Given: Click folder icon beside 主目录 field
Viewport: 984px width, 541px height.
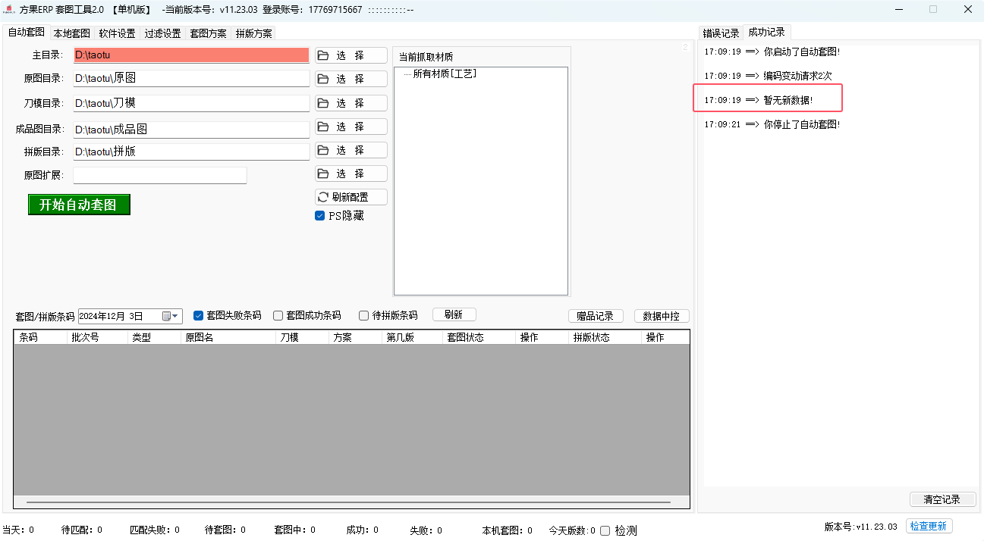Looking at the screenshot, I should pos(323,55).
